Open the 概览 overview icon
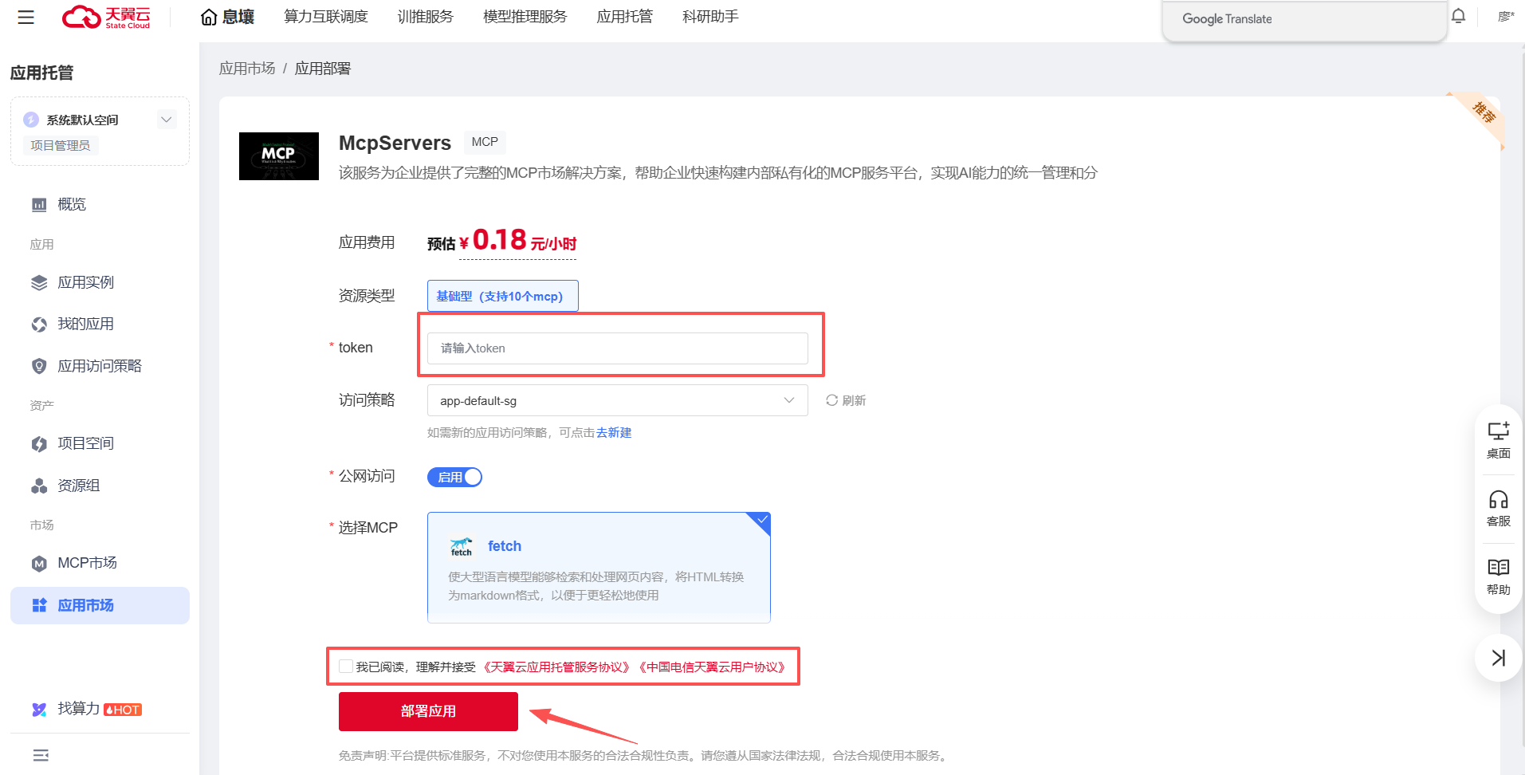Screen dimensions: 1525x775 pyautogui.click(x=39, y=205)
